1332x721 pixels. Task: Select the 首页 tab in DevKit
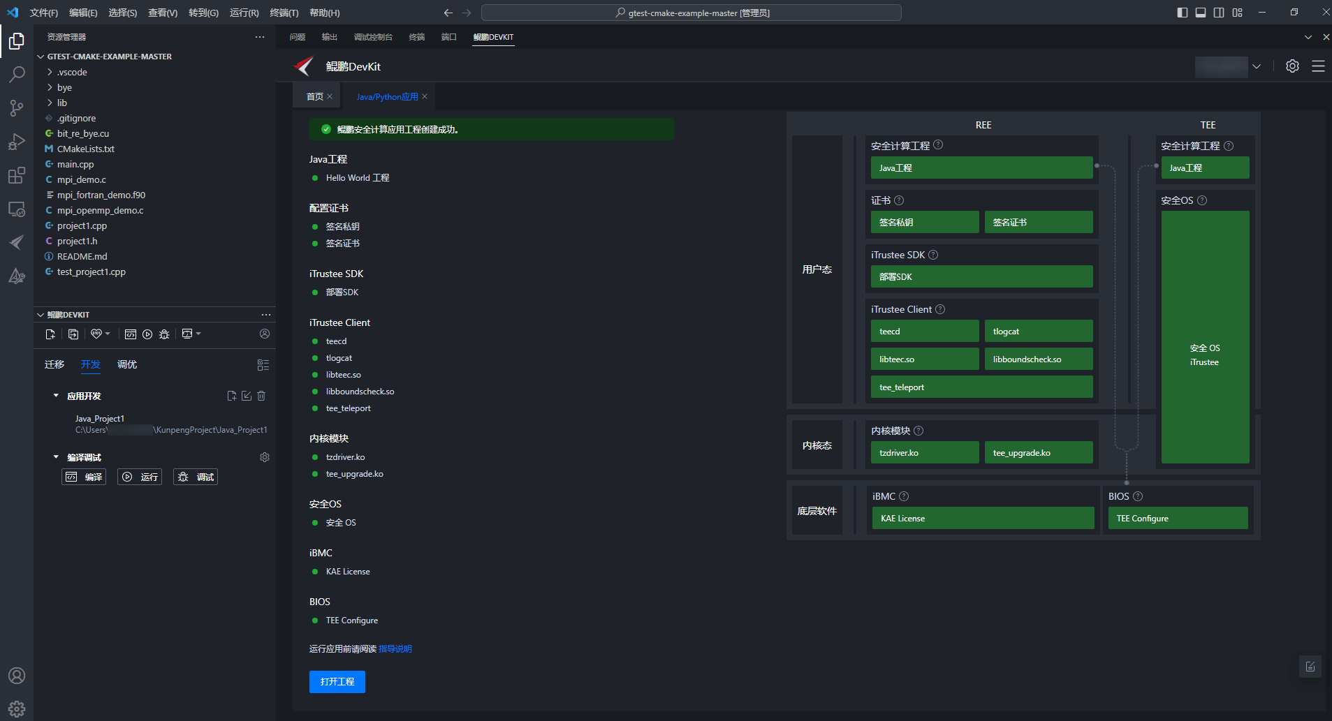(315, 96)
